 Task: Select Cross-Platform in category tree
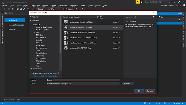pos(41,53)
